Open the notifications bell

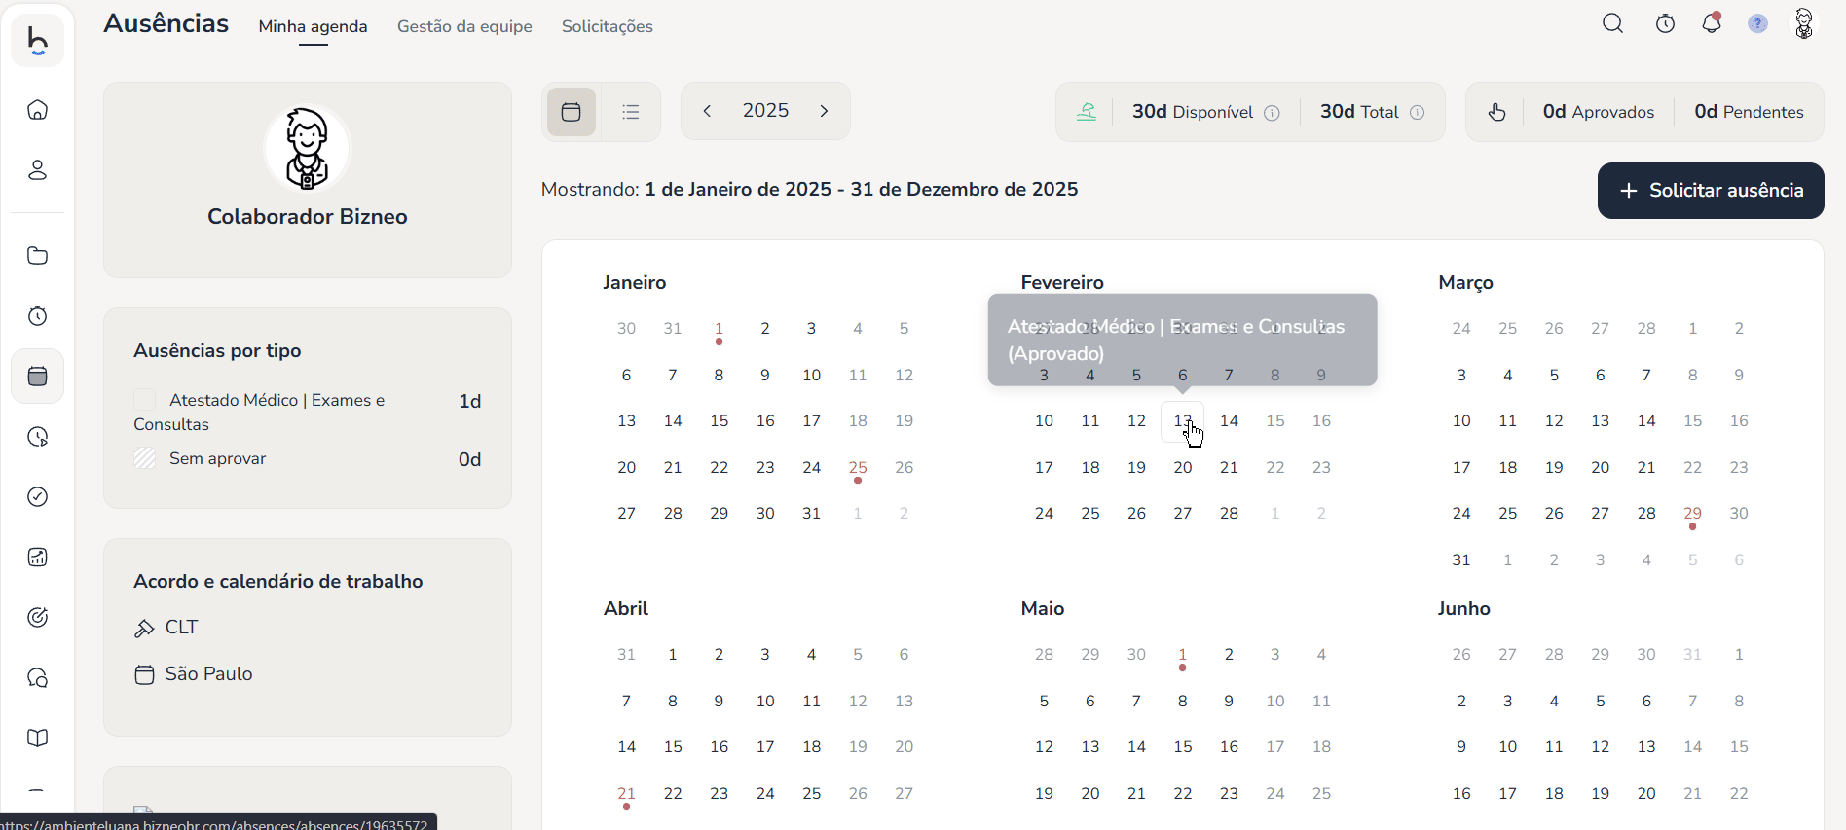coord(1712,24)
